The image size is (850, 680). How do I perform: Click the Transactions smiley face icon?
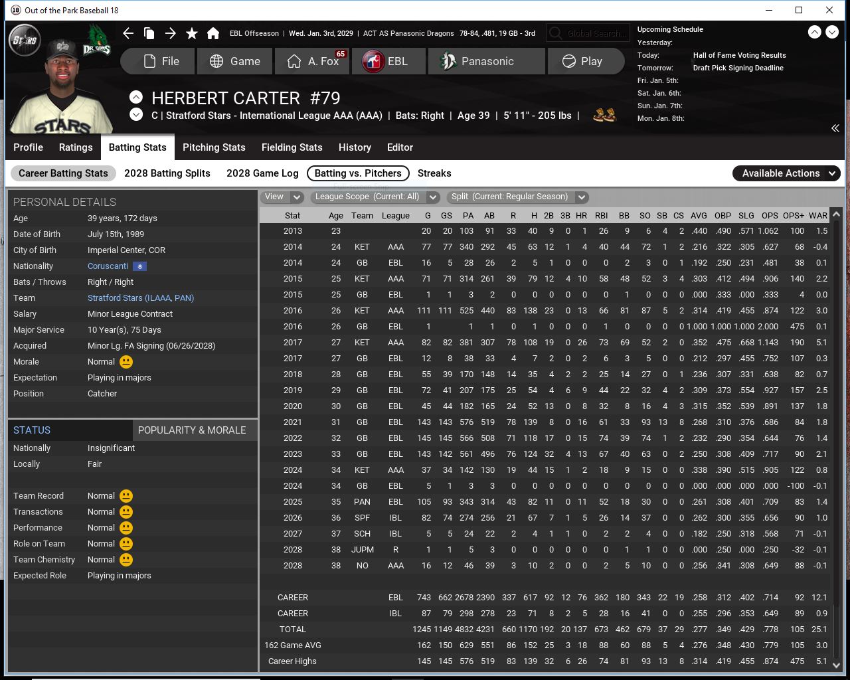(x=126, y=512)
